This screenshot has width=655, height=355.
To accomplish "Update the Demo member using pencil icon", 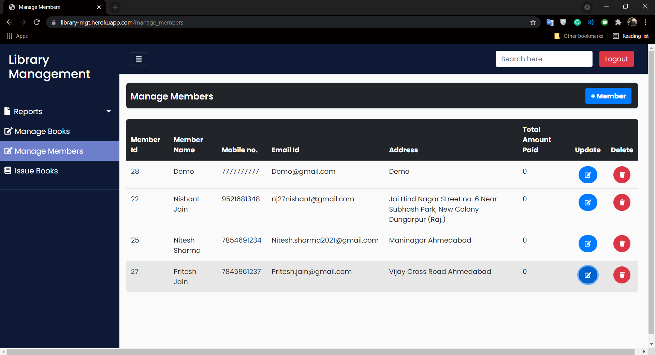I will (587, 175).
